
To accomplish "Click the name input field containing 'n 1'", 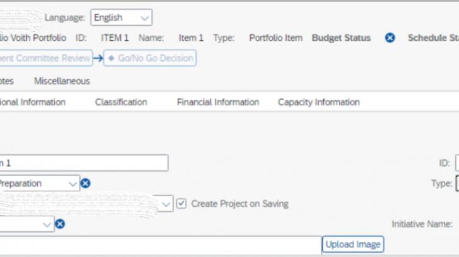I will pyautogui.click(x=84, y=163).
